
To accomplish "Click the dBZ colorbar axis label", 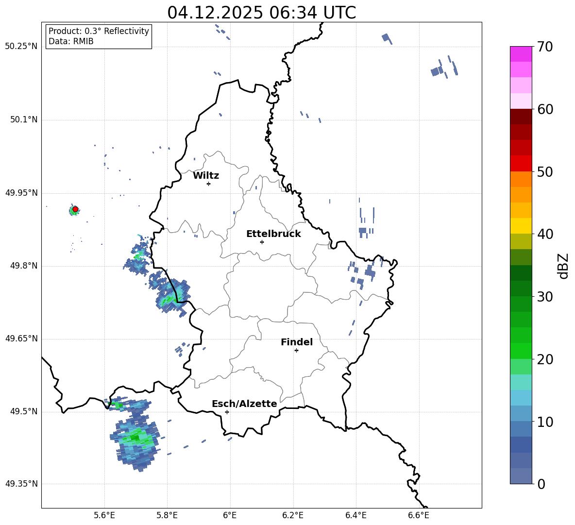I will coord(563,266).
